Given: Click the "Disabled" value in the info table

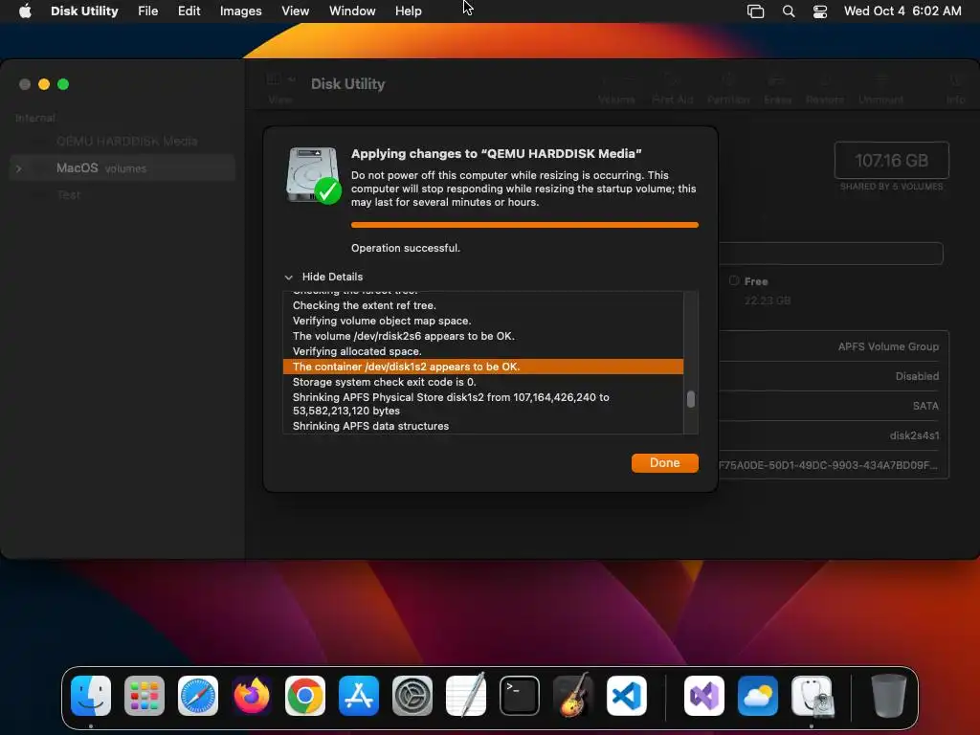Looking at the screenshot, I should coord(917,376).
